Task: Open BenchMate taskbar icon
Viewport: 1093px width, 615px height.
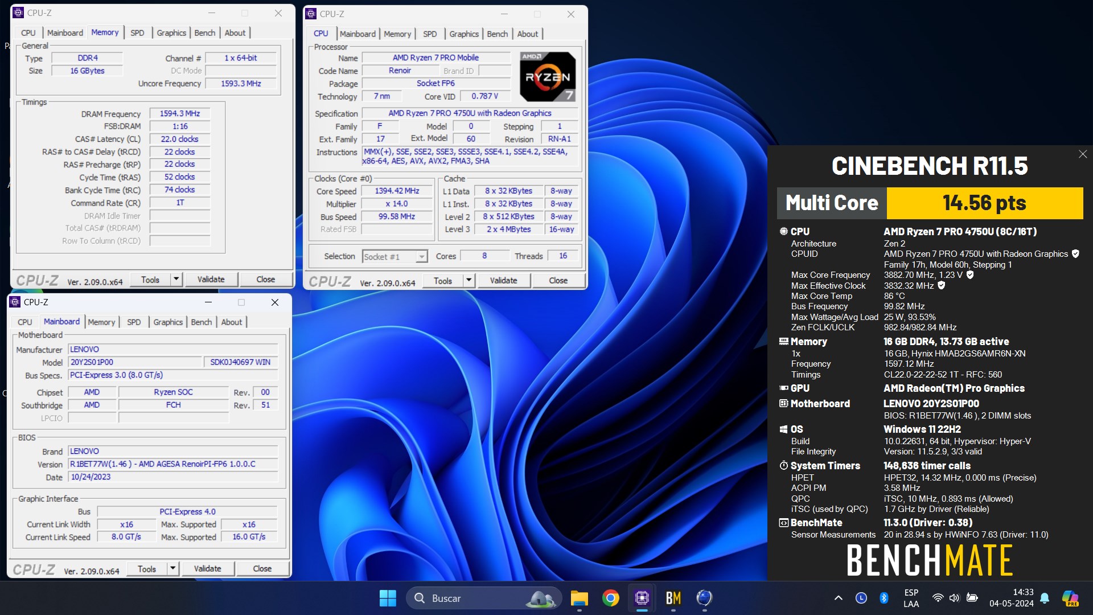Action: [673, 598]
